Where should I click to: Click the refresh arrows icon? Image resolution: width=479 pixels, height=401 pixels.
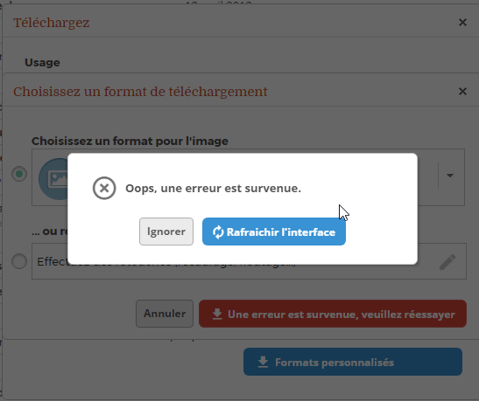[x=218, y=232]
